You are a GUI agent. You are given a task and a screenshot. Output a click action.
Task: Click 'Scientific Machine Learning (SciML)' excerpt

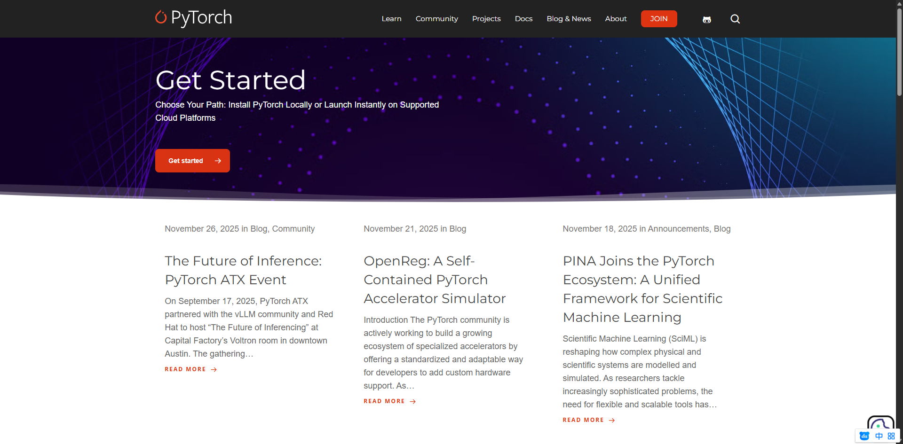[640, 372]
